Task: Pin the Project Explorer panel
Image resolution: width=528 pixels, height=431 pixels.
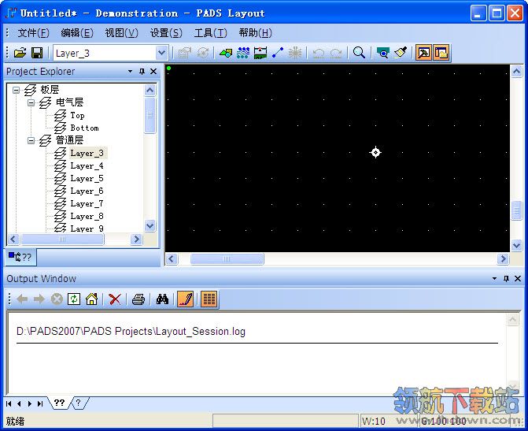Action: [142, 71]
